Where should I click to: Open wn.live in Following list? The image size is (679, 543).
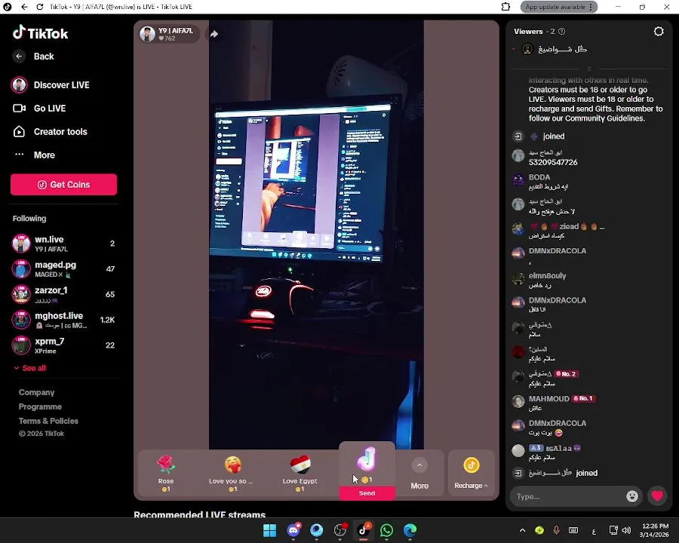63,244
